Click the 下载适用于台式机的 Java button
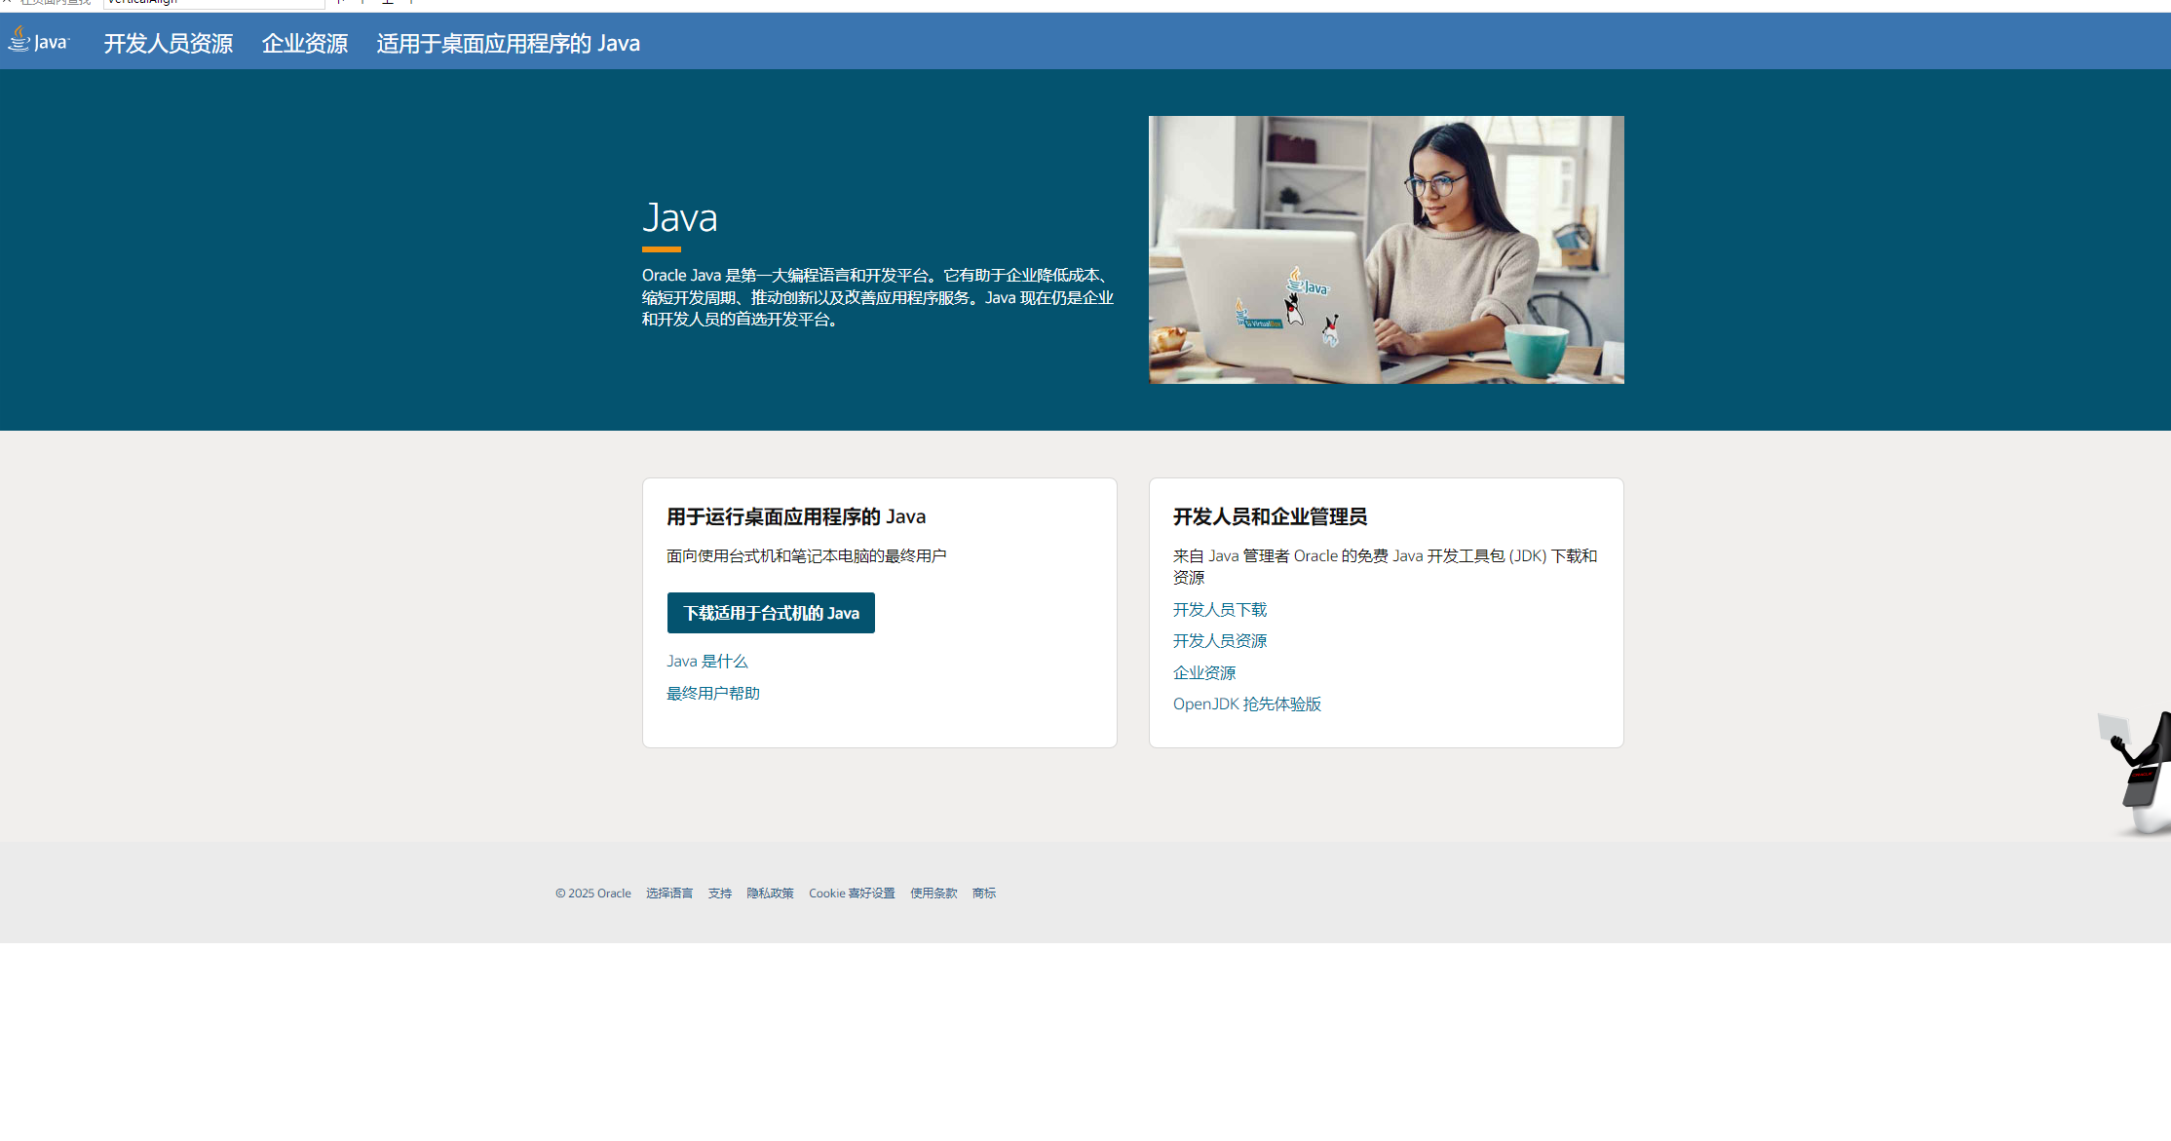This screenshot has height=1141, width=2171. 771,613
